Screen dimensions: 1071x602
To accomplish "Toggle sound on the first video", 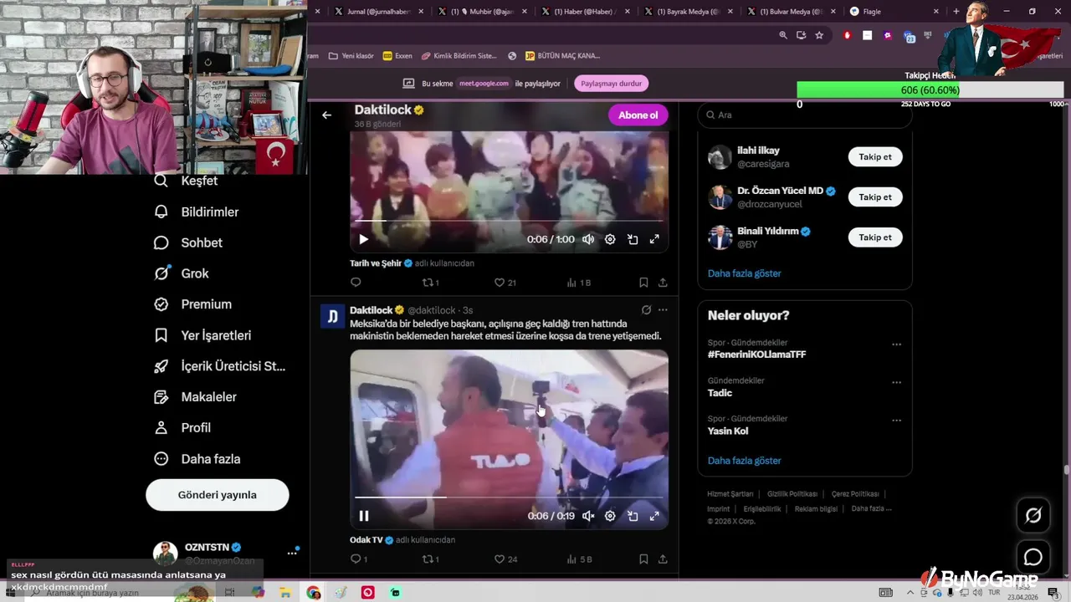I will pyautogui.click(x=588, y=239).
